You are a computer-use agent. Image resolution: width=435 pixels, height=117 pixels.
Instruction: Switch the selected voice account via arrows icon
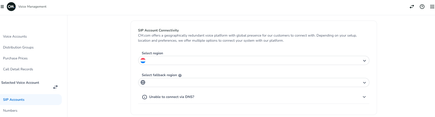coord(55,87)
